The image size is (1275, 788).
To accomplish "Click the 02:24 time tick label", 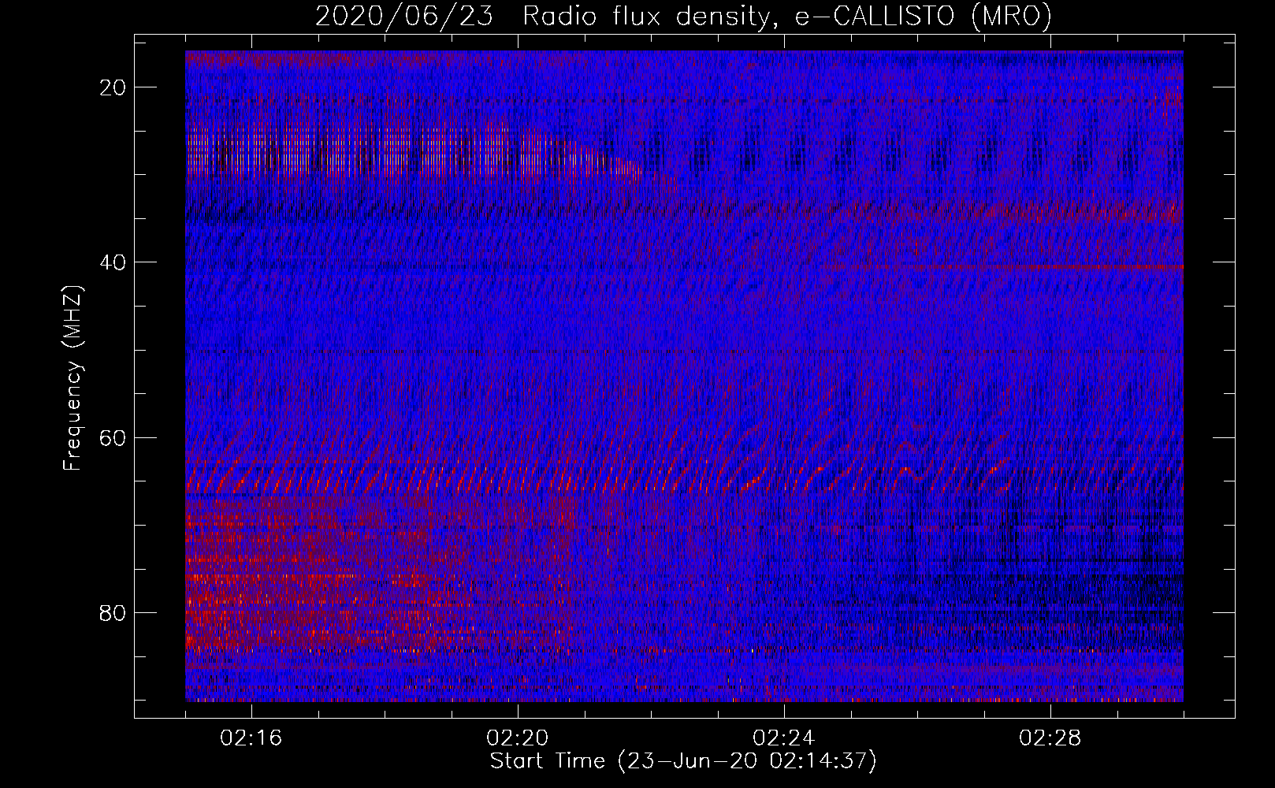I will [784, 738].
